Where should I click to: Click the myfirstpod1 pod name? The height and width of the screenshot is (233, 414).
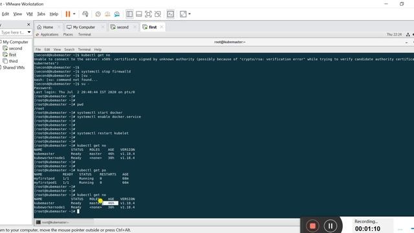coord(45,183)
